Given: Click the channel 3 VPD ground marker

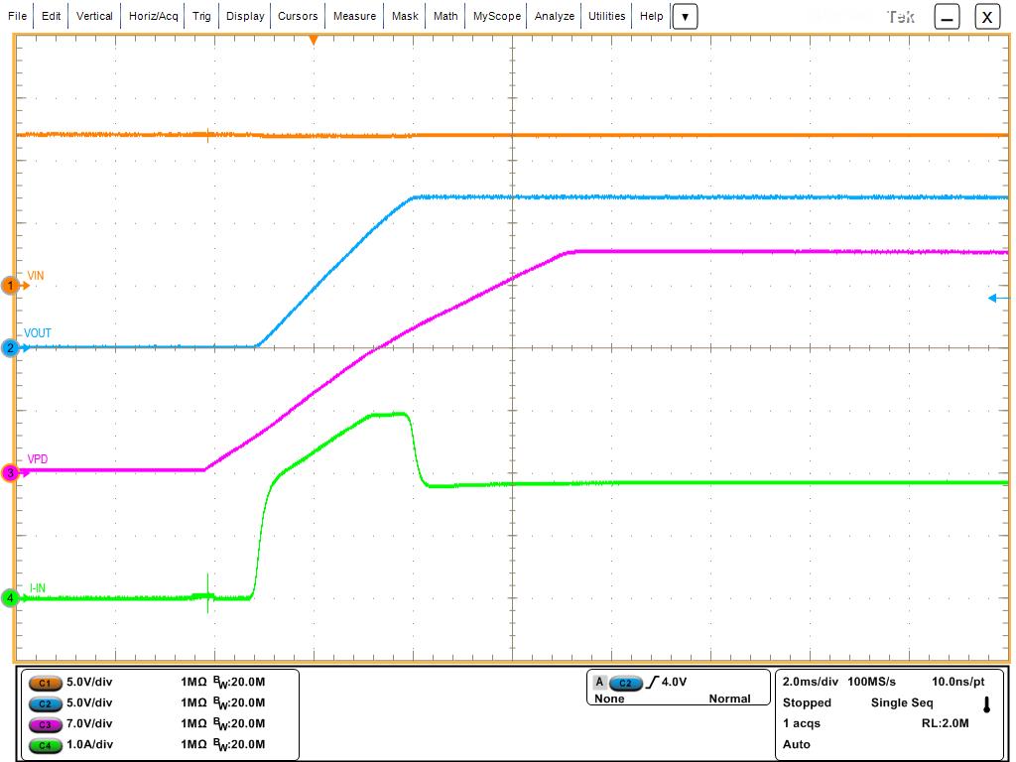Looking at the screenshot, I should tap(11, 473).
